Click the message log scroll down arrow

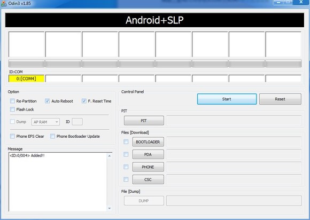tap(110, 208)
